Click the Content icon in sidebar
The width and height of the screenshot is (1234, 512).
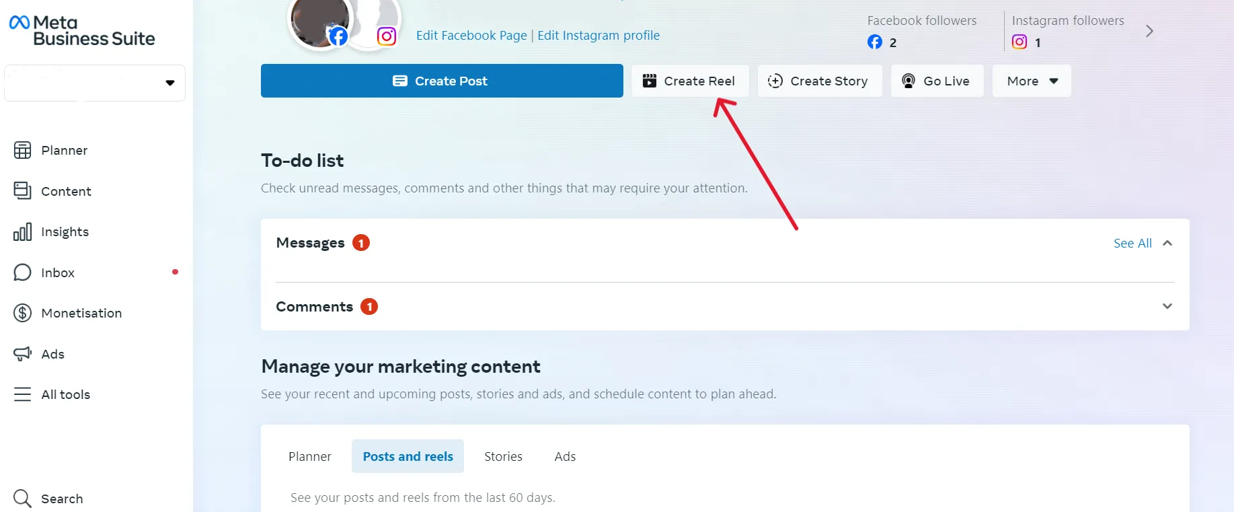22,191
